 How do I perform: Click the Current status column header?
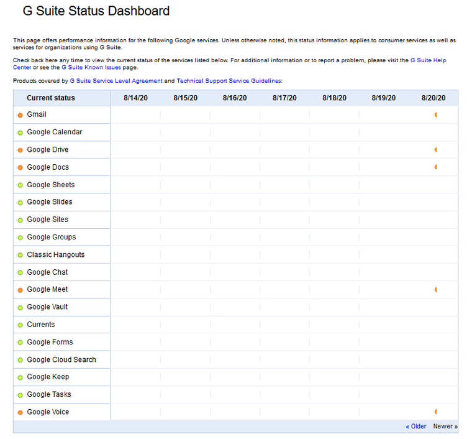[50, 98]
